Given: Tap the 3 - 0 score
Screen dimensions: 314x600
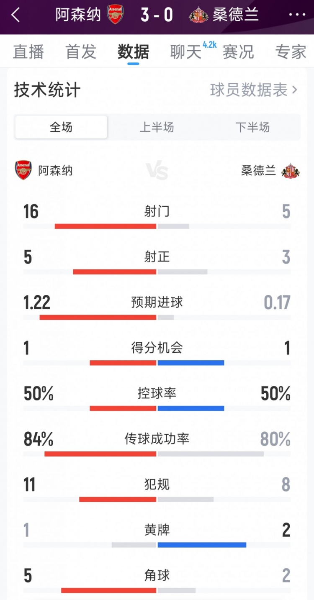Looking at the screenshot, I should (x=157, y=15).
